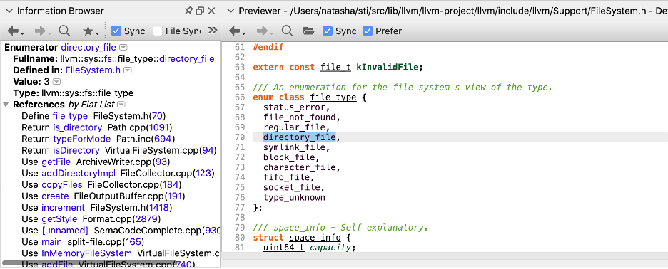The image size is (668, 269).
Task: Select Use InMemoryFileSystem VirtualFileSystem reference
Action: [x=121, y=254]
